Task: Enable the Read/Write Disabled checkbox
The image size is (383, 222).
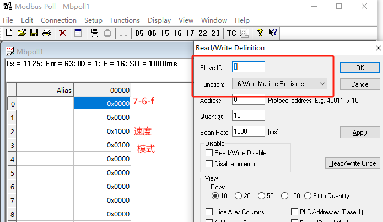Action: [x=209, y=153]
